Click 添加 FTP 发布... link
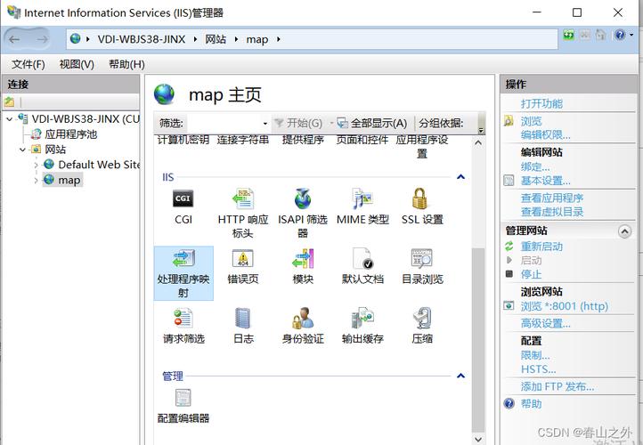 pos(558,387)
